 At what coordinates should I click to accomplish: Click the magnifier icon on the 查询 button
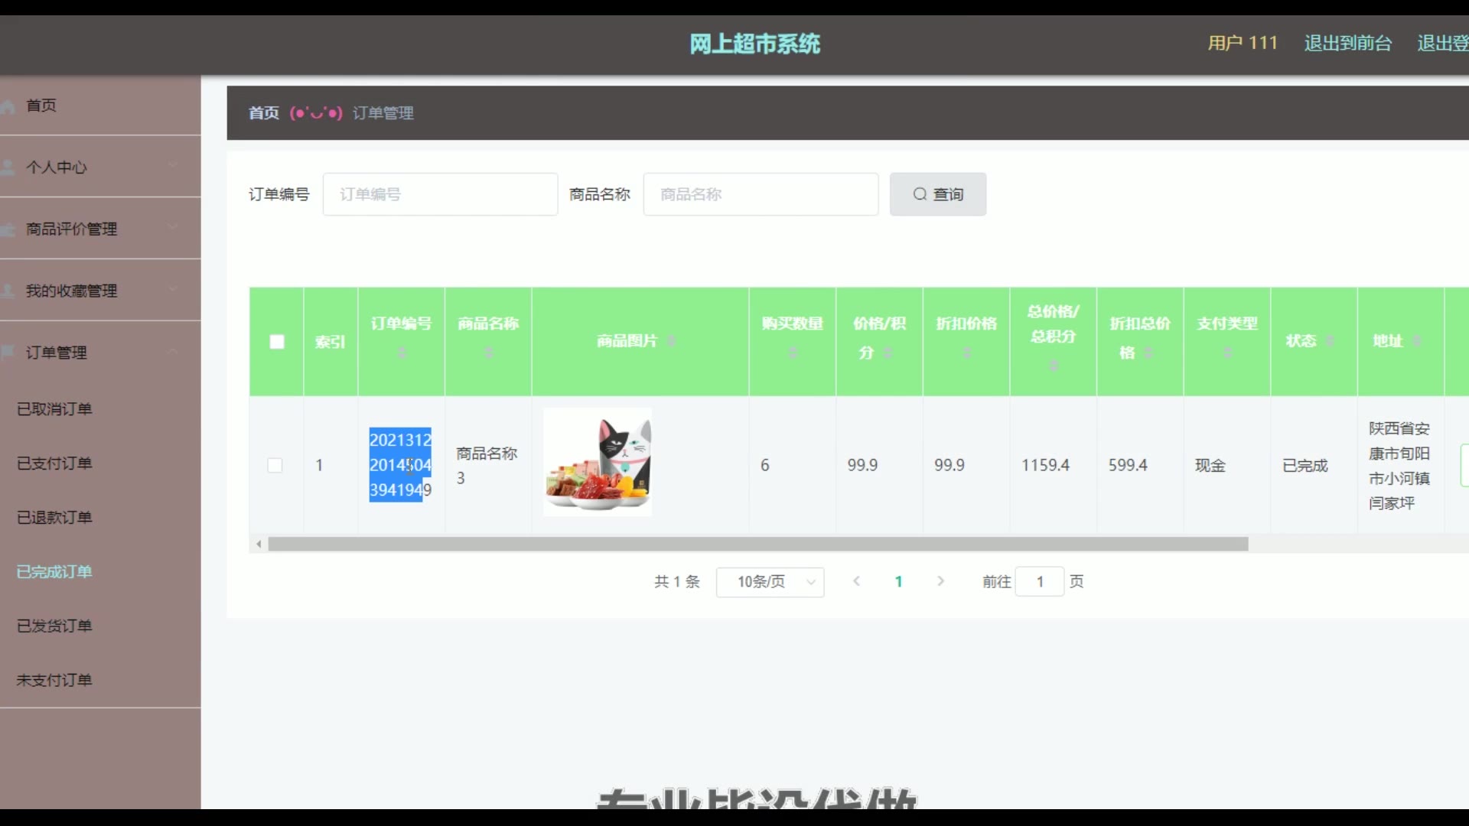pos(920,194)
